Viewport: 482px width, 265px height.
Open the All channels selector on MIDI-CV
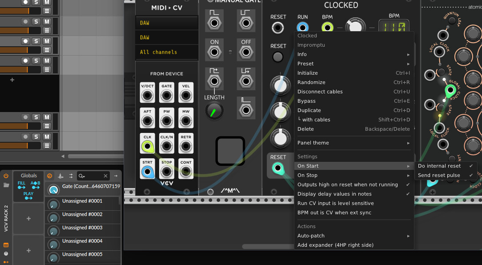click(x=167, y=52)
